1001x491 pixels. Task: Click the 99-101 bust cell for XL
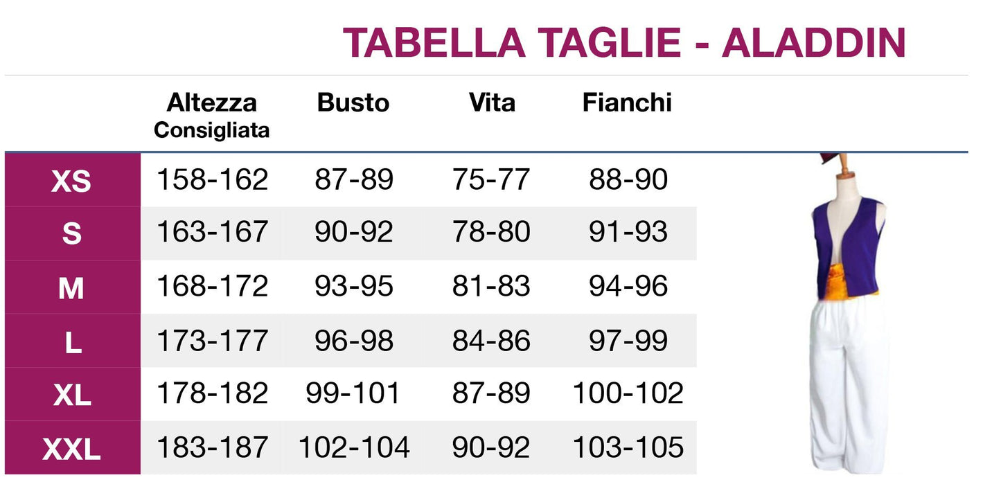point(353,394)
